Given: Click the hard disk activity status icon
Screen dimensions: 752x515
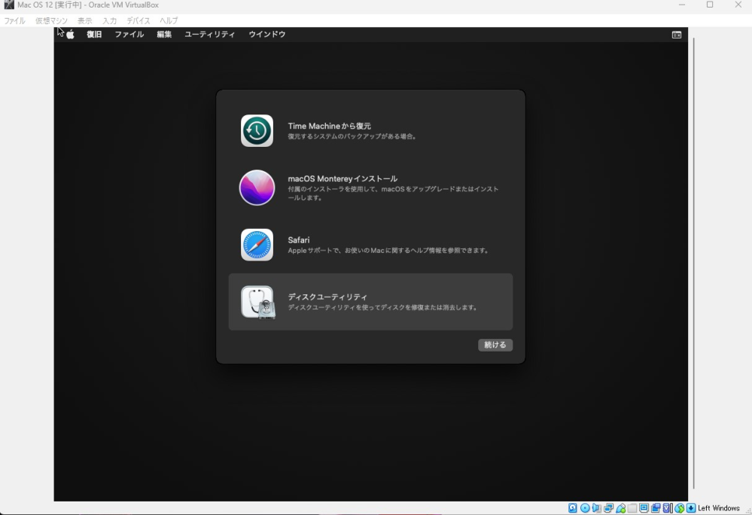Looking at the screenshot, I should pyautogui.click(x=572, y=508).
